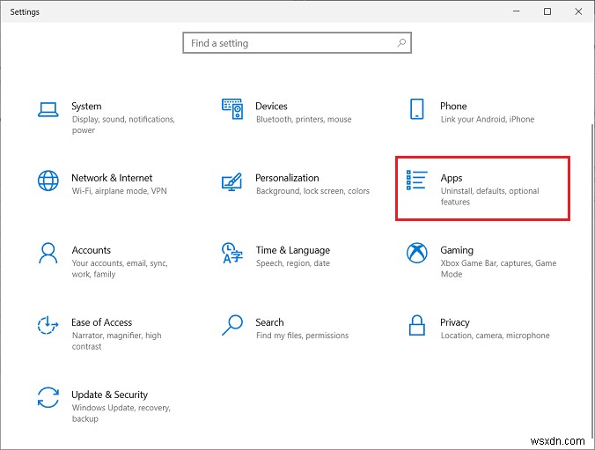Select the Ease of Access icon
The image size is (595, 450).
click(x=48, y=325)
